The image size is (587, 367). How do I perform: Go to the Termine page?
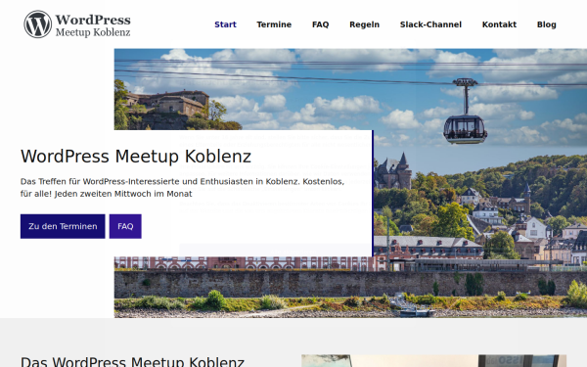coord(274,24)
